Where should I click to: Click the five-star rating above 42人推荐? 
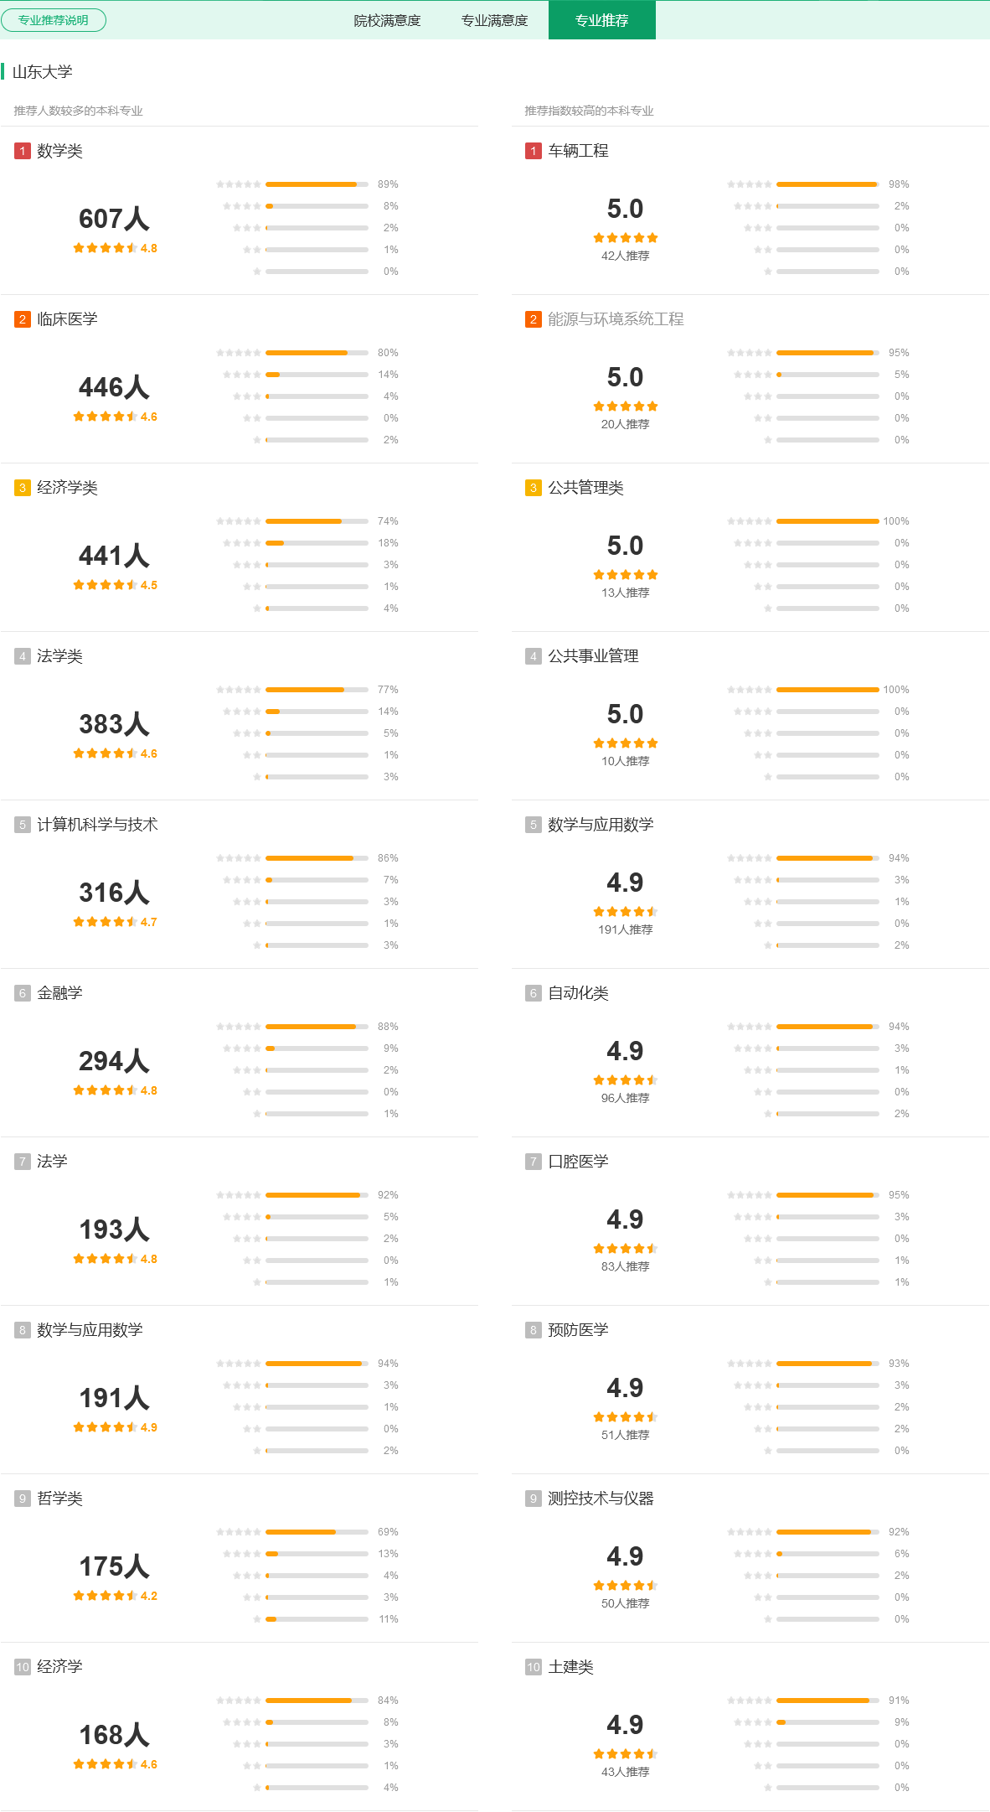(x=626, y=238)
